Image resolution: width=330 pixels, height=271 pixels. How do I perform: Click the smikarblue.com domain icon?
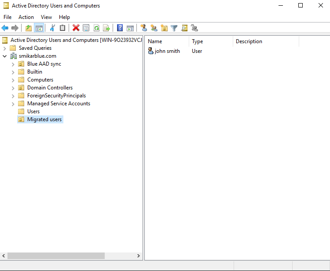click(14, 56)
